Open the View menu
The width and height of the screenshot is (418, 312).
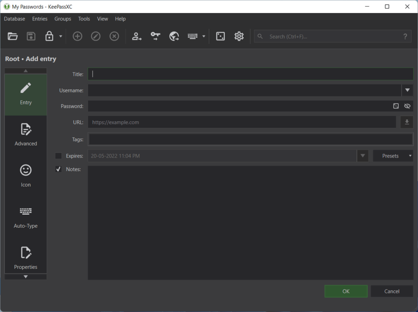(x=102, y=19)
